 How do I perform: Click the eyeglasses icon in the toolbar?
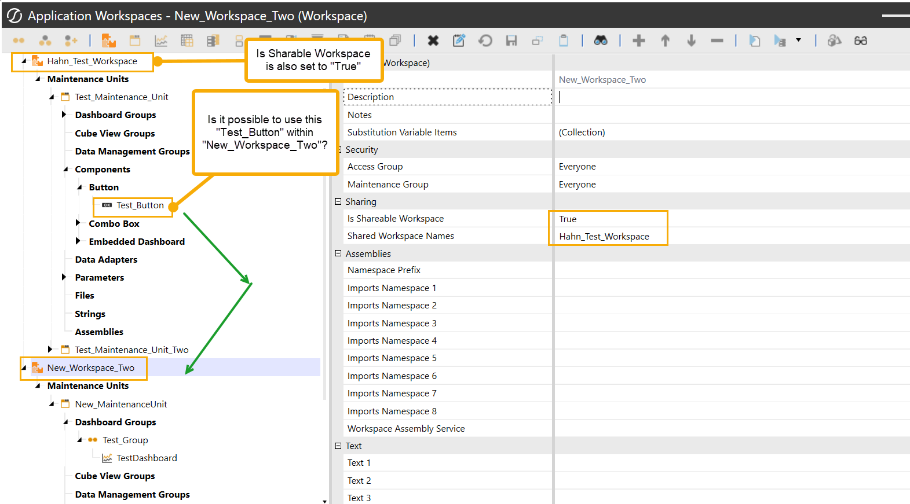click(860, 41)
